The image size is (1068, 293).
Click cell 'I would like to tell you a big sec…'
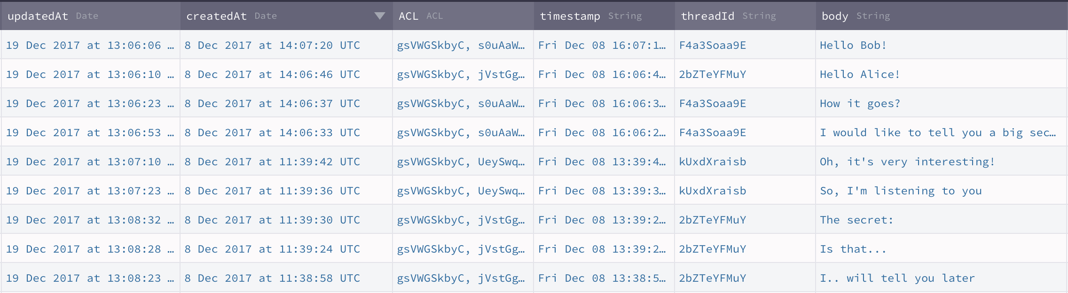(941, 132)
